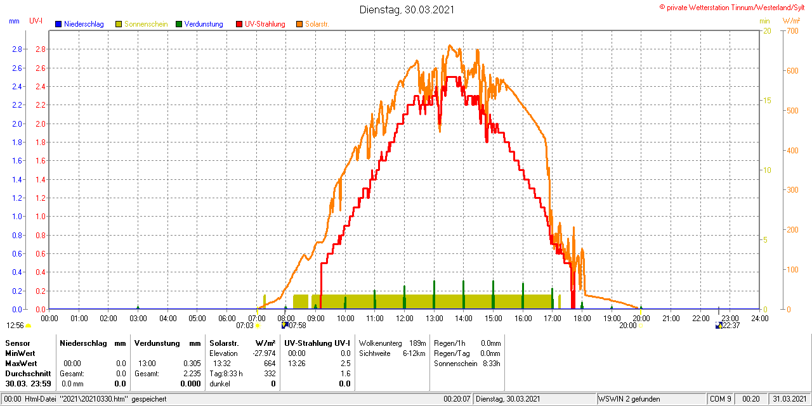
Task: Click the Verdunstung total 2.235
Action: tap(191, 374)
